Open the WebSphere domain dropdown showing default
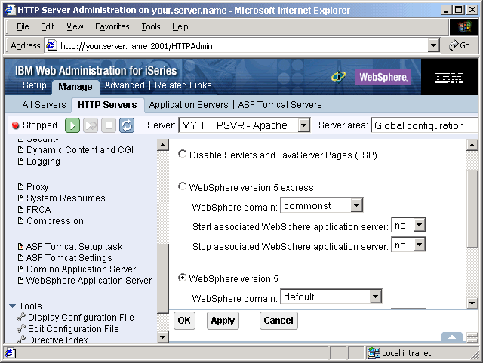483x363 pixels. coord(331,297)
